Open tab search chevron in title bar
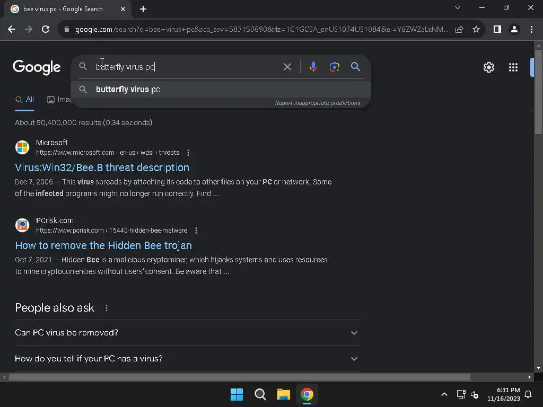Image resolution: width=543 pixels, height=407 pixels. coord(458,7)
